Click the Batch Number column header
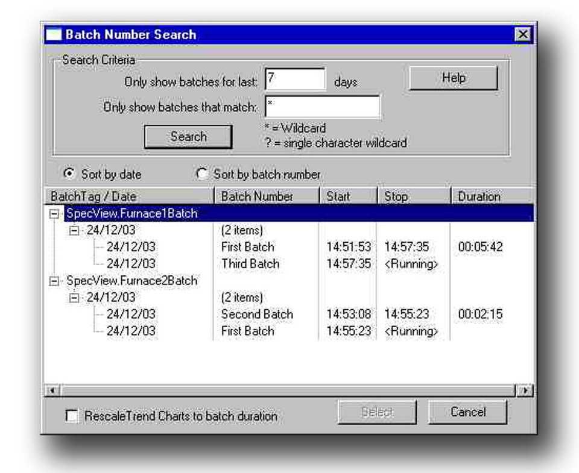579x473 pixels. (265, 196)
